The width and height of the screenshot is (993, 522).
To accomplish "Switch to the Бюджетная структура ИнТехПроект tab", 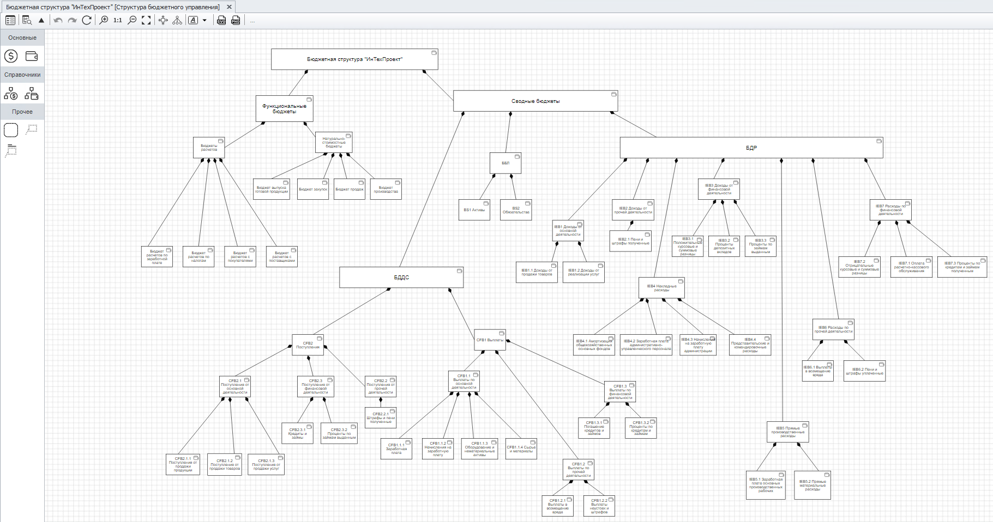I will click(x=113, y=7).
